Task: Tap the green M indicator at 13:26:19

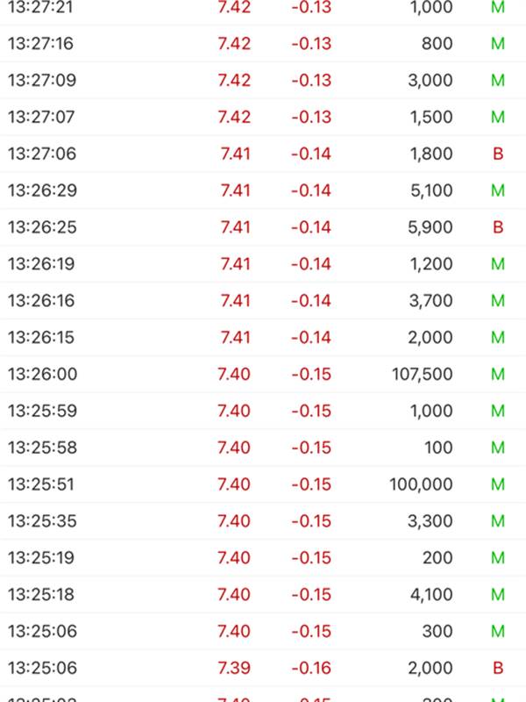Action: 498,264
